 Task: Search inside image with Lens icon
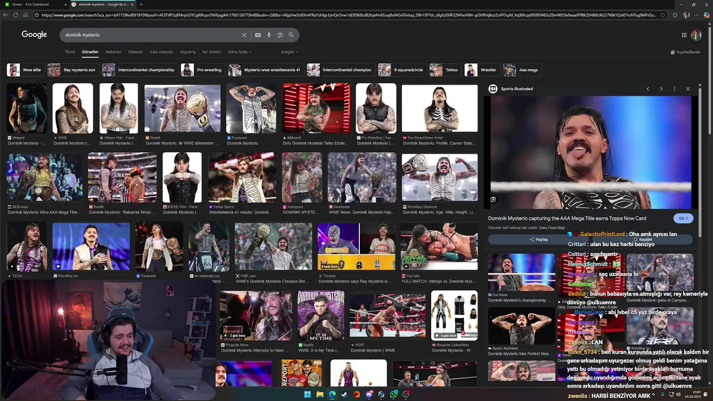[x=493, y=199]
